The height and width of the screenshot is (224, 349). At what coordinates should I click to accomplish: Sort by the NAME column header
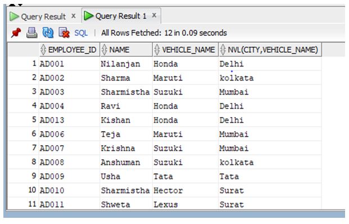126,50
